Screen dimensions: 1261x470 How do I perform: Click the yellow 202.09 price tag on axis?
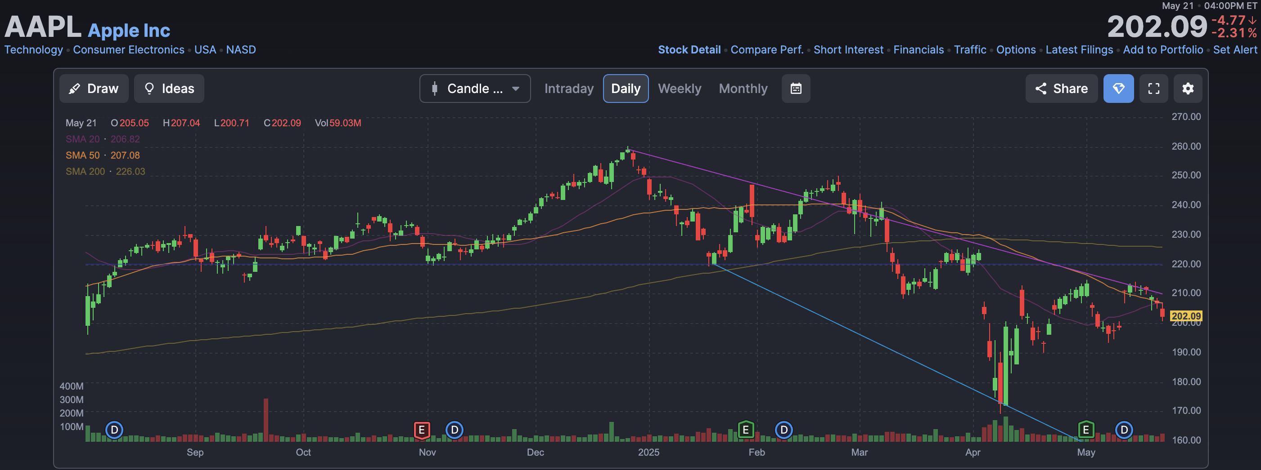tap(1185, 316)
